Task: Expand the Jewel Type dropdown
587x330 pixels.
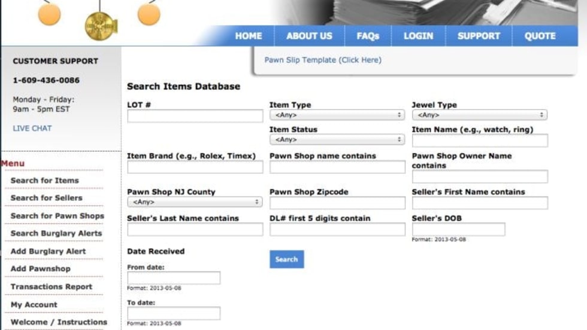Action: tap(479, 115)
